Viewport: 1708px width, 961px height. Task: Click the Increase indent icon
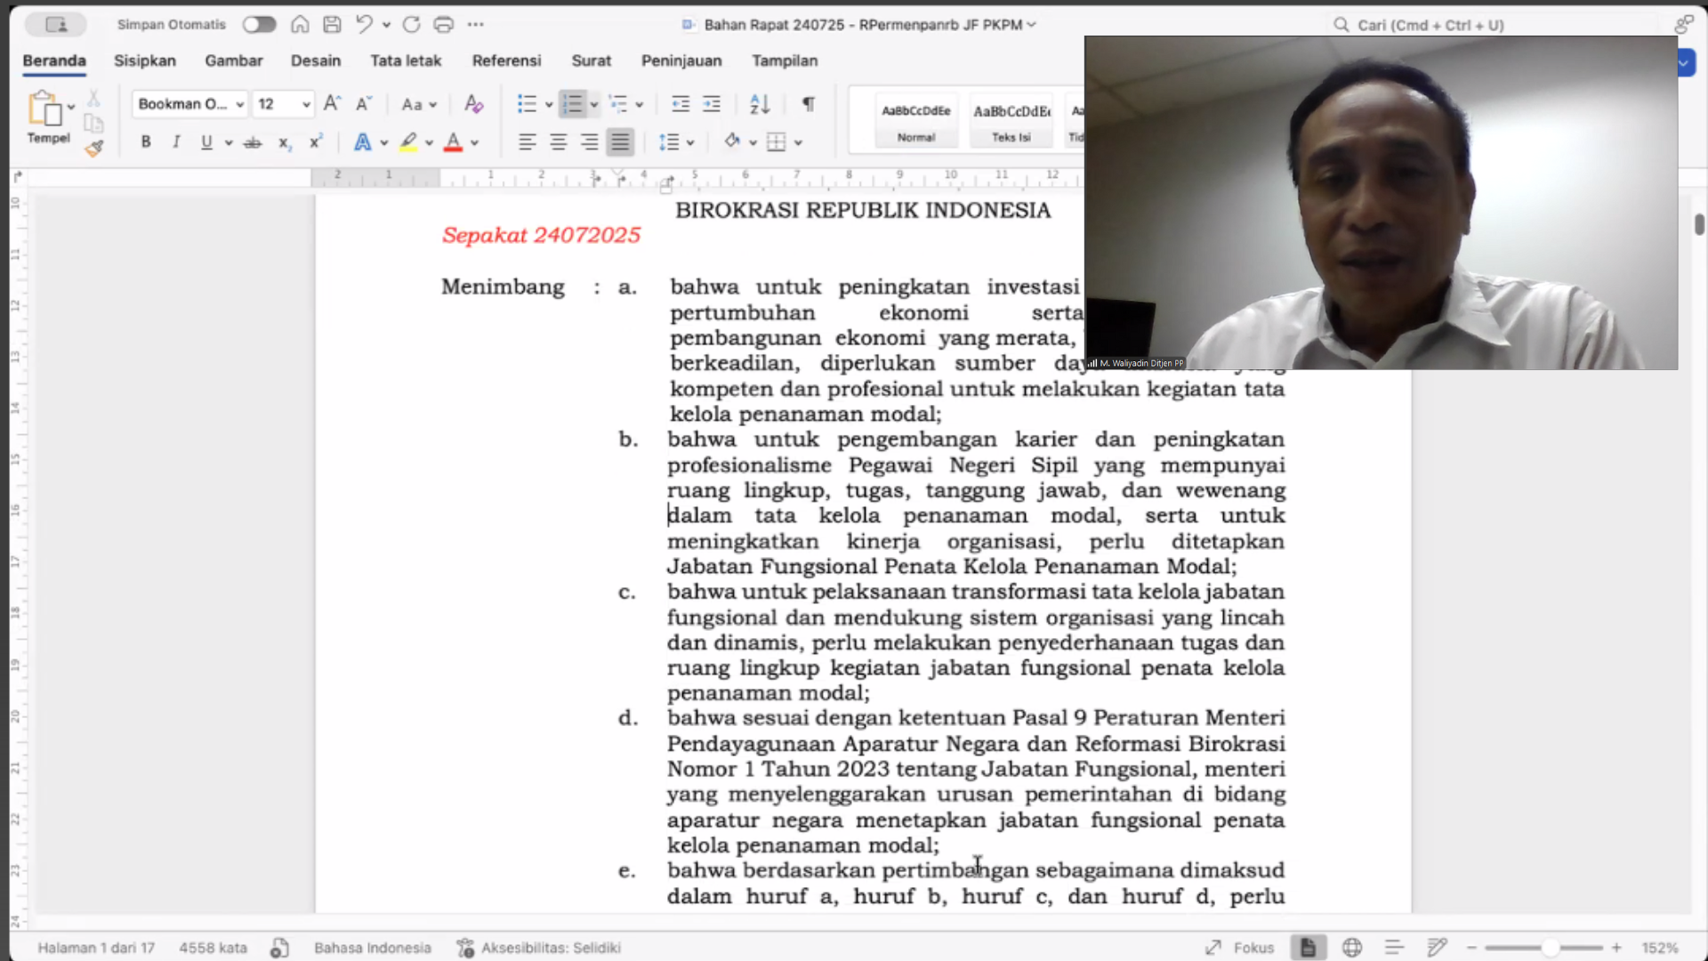tap(712, 104)
